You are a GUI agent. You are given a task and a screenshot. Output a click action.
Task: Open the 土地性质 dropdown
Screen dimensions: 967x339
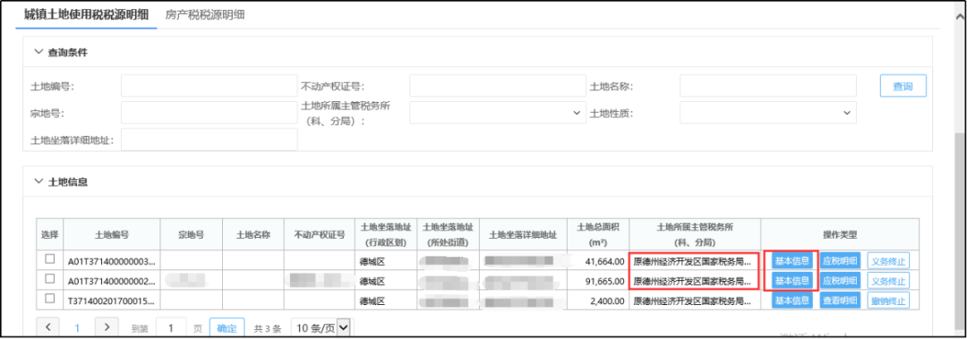(768, 113)
